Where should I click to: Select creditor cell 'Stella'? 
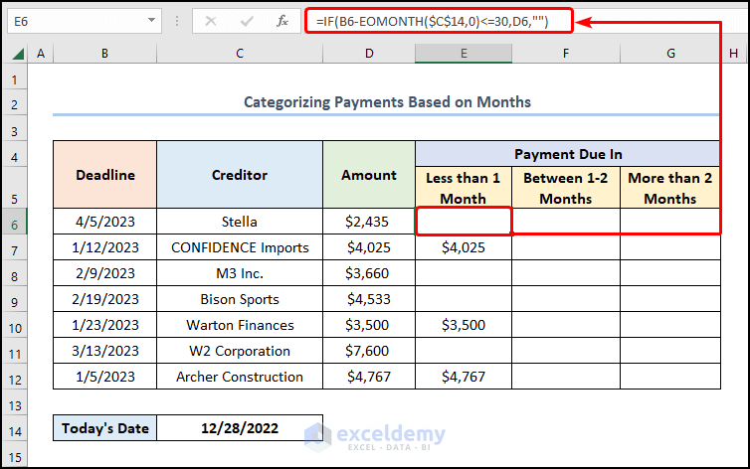point(240,222)
